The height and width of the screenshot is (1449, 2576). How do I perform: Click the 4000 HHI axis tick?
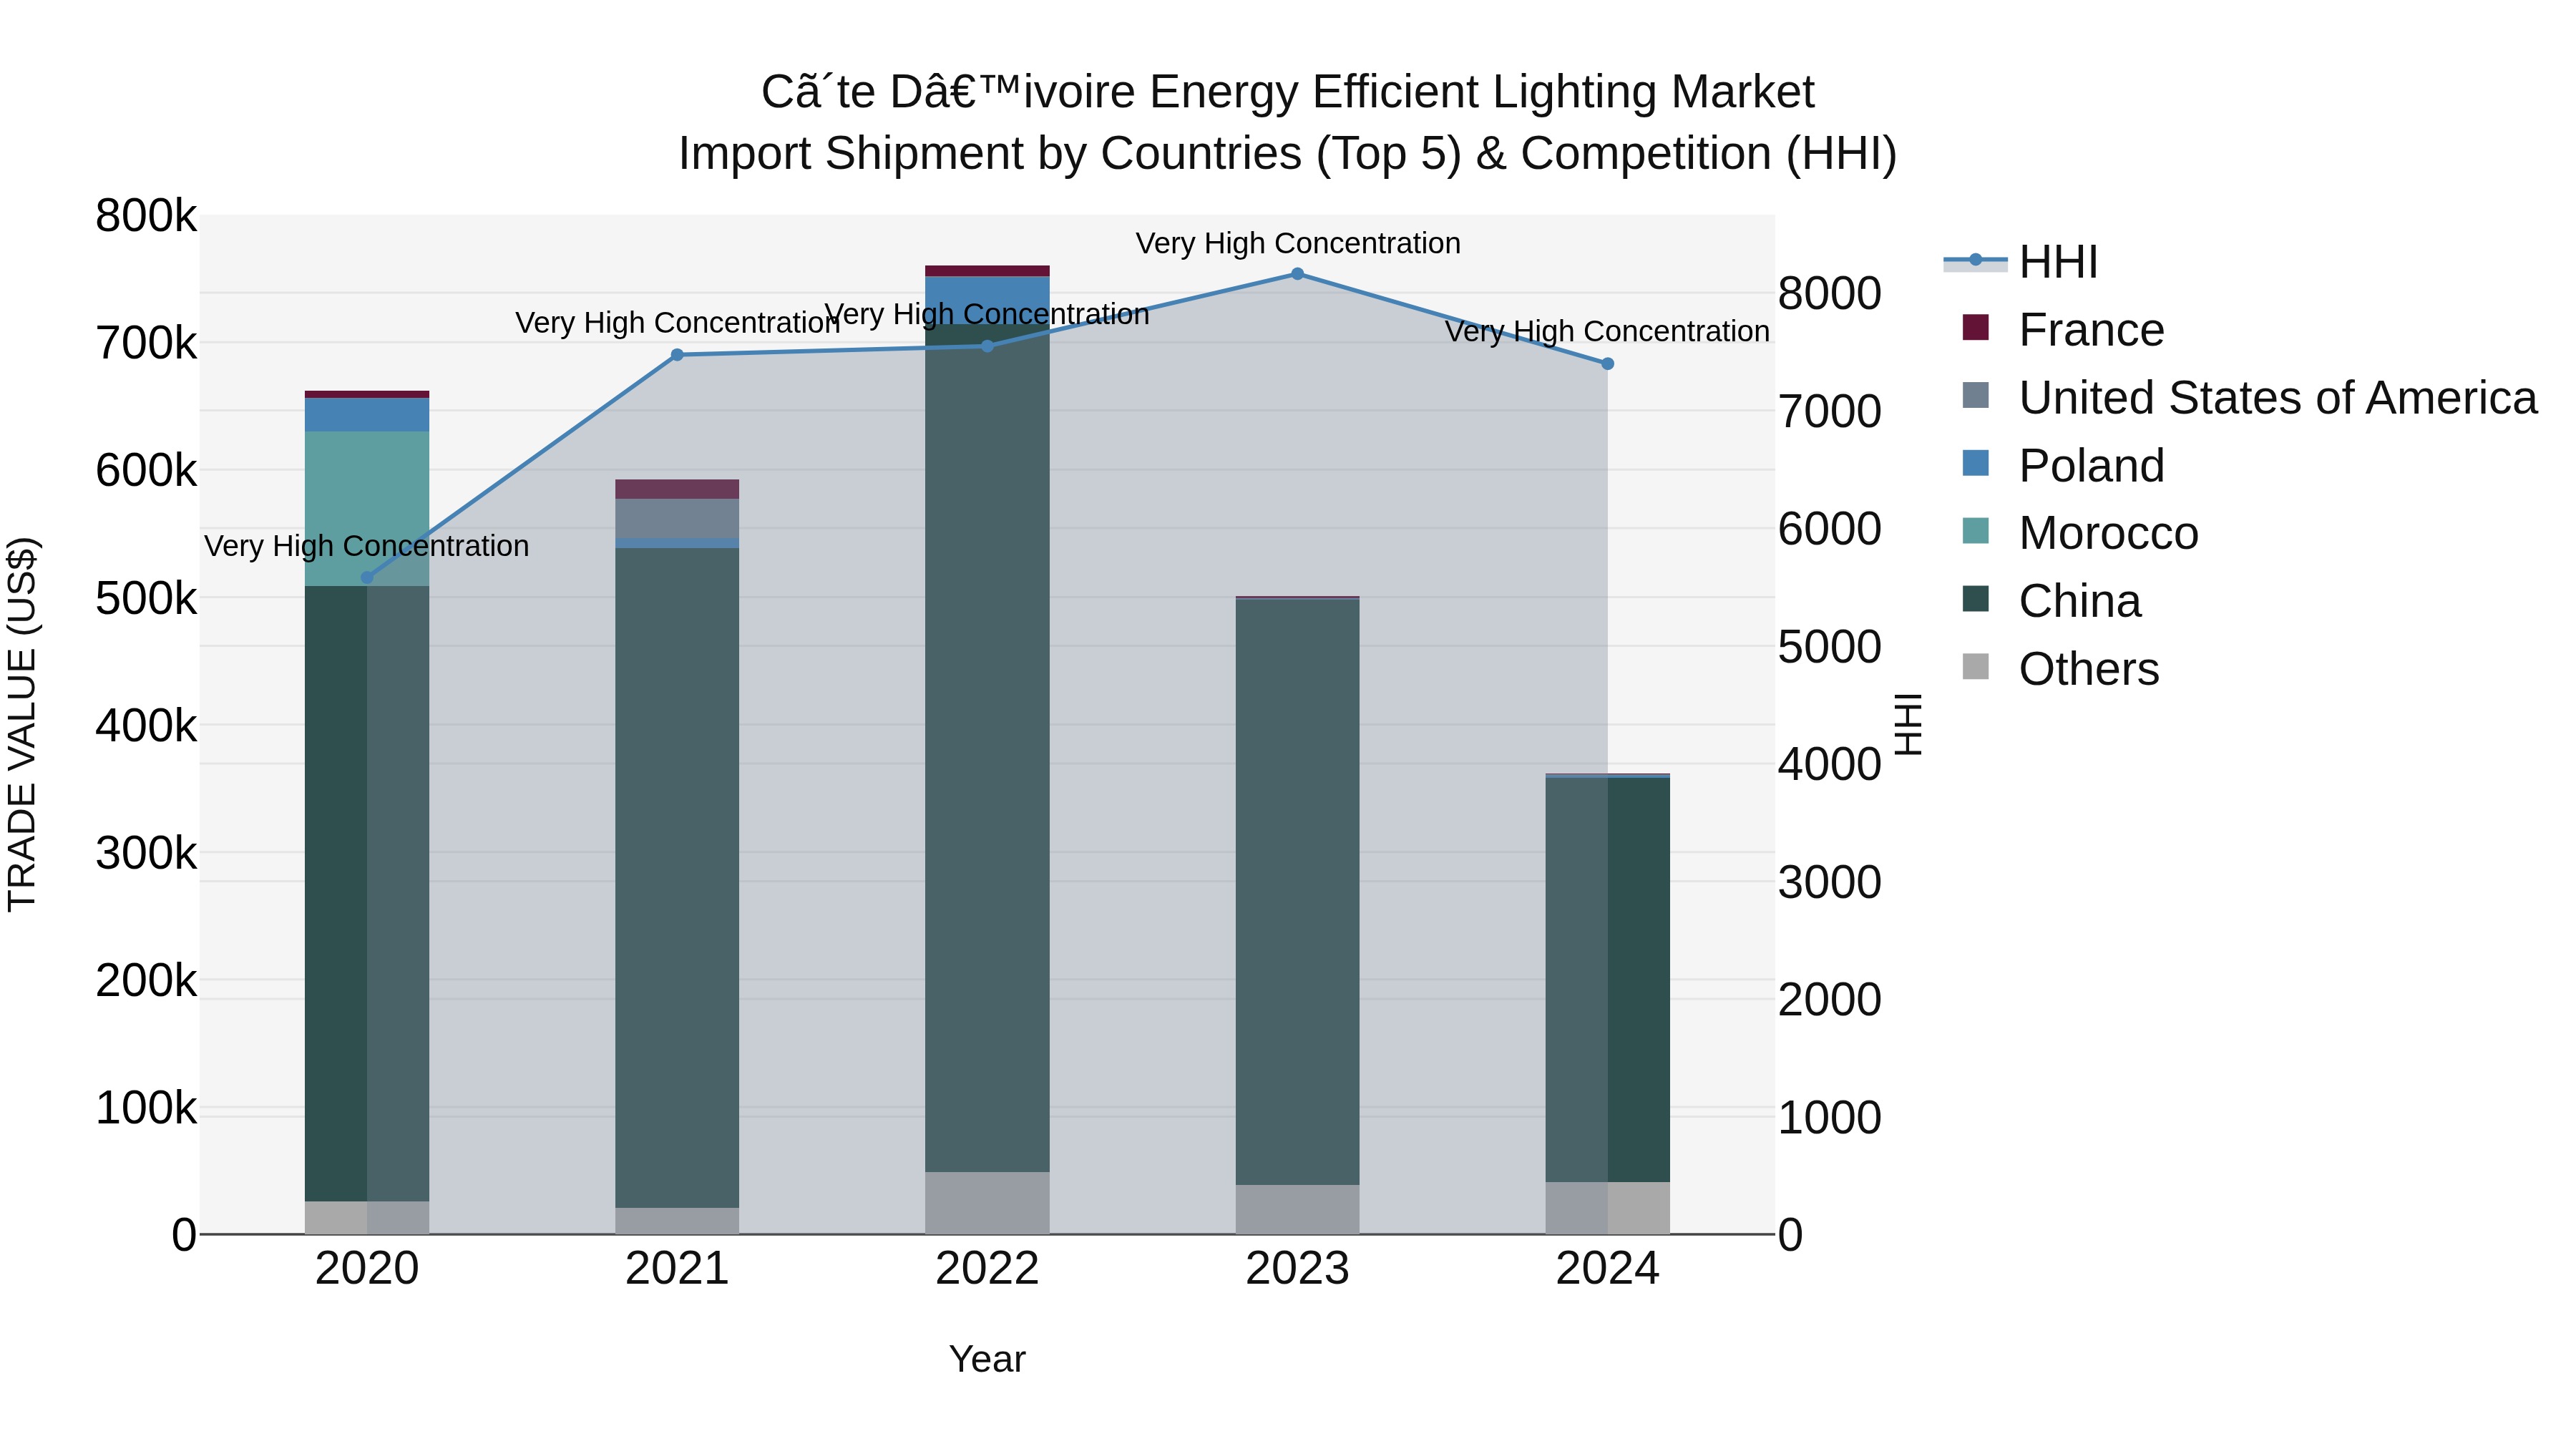point(1829,765)
